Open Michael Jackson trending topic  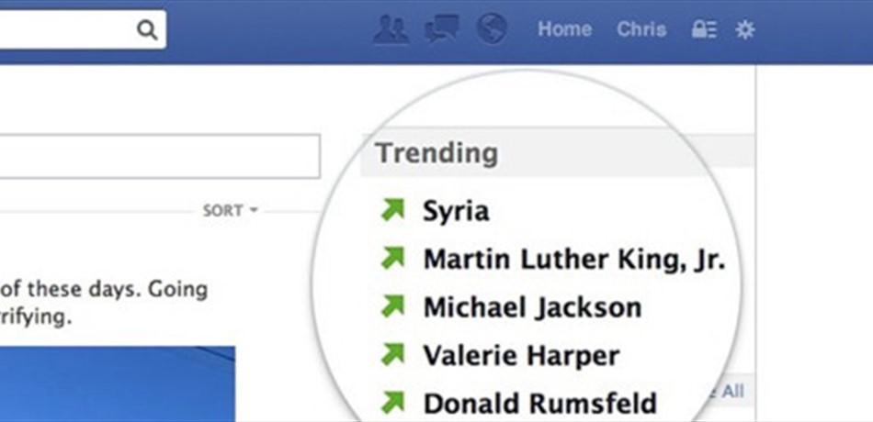532,307
